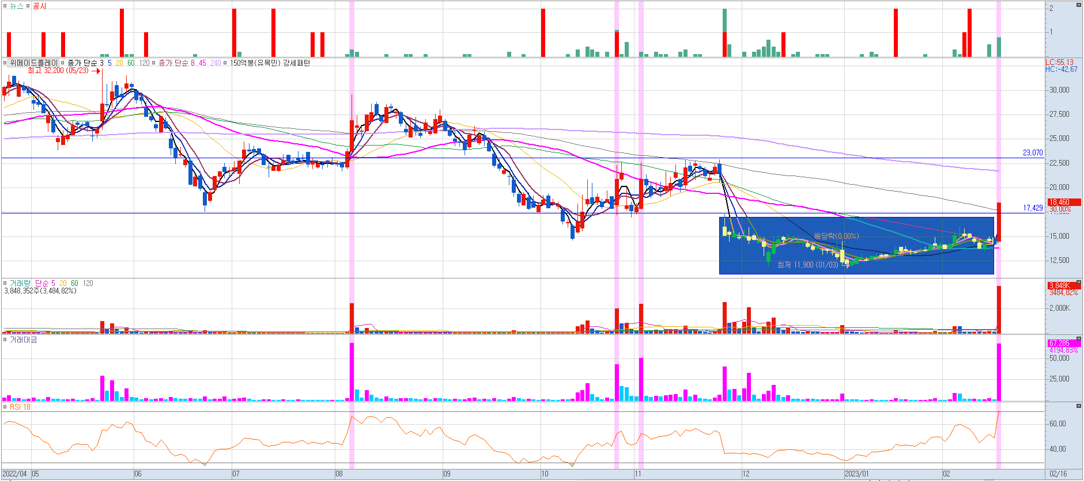Jump to the 08 month label
1084x481 pixels.
pos(339,474)
